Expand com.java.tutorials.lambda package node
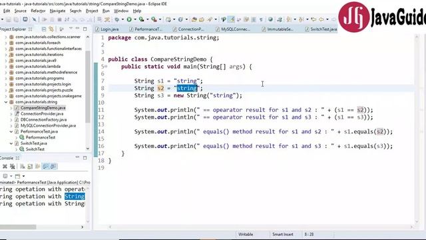The height and width of the screenshot is (240, 426). click(6, 67)
